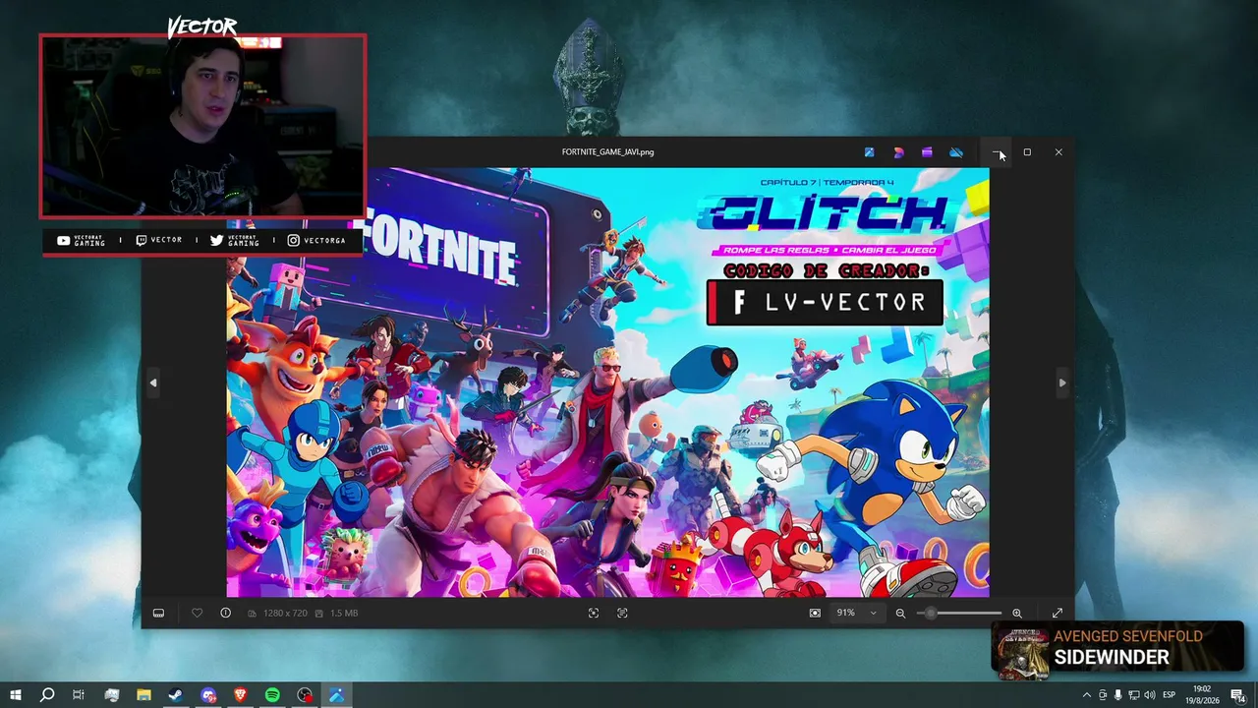The height and width of the screenshot is (708, 1258).
Task: Open the Designer app icon in Photos title bar
Action: (898, 152)
